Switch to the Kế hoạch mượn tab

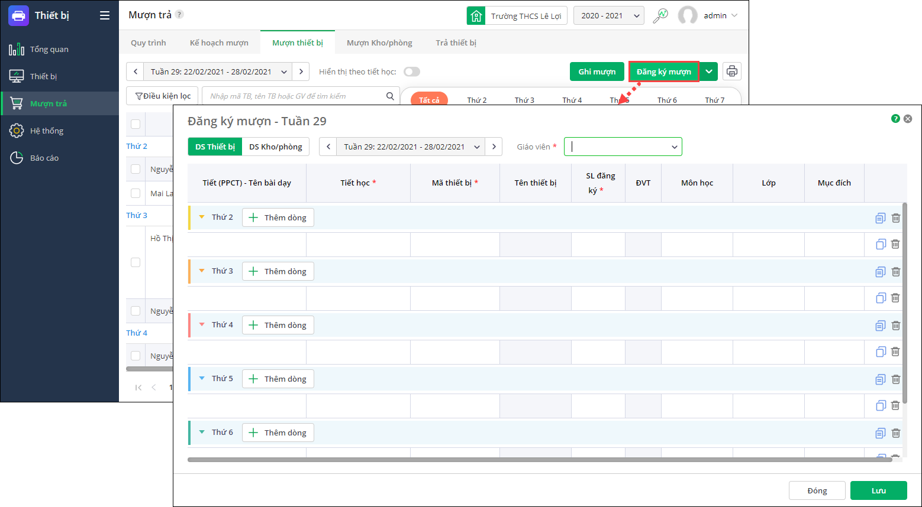click(x=219, y=43)
